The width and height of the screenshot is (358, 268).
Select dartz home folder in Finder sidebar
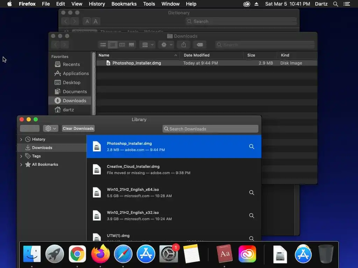(x=70, y=110)
